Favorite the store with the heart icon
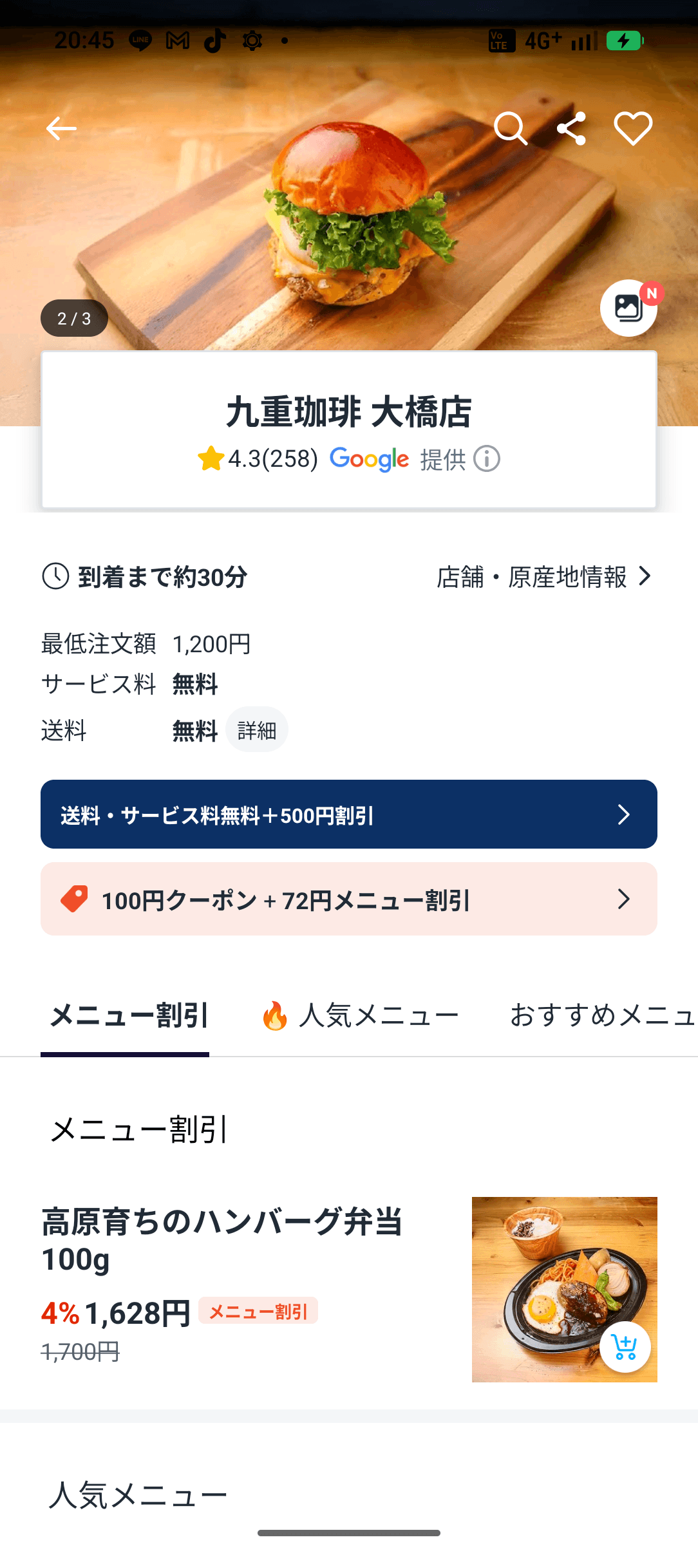 click(x=633, y=128)
